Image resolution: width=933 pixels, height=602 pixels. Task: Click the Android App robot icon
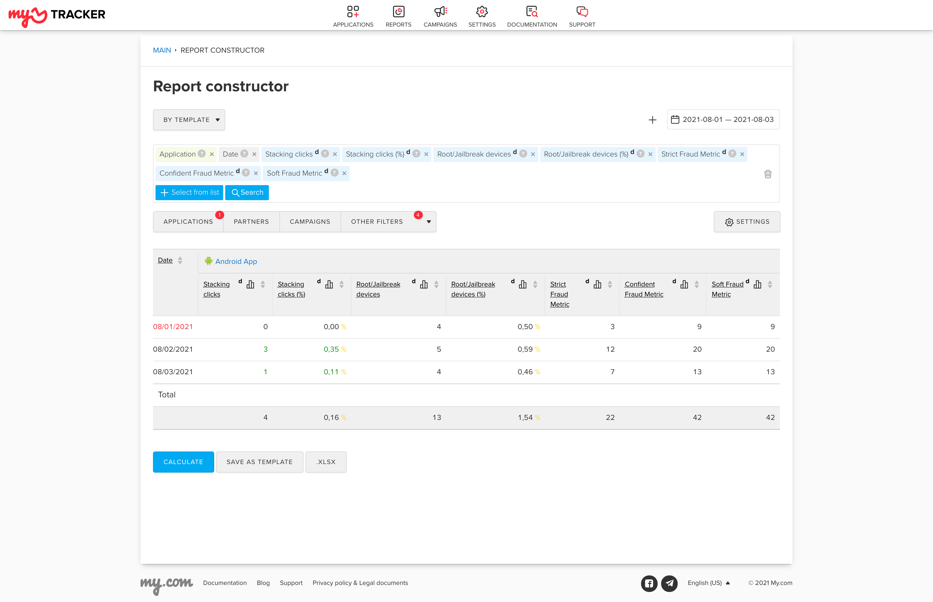[208, 261]
